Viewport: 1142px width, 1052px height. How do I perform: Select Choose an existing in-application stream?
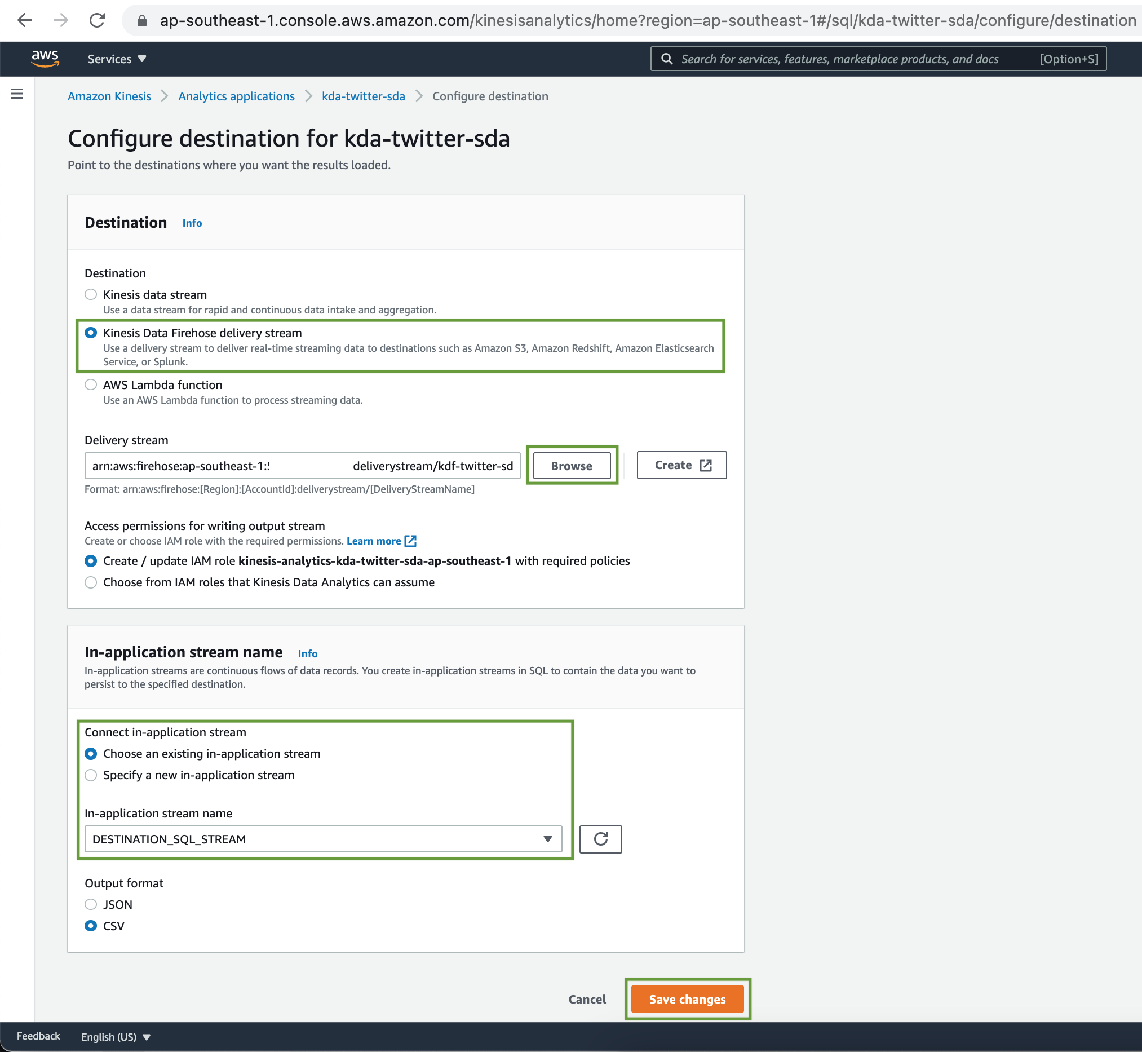point(91,753)
